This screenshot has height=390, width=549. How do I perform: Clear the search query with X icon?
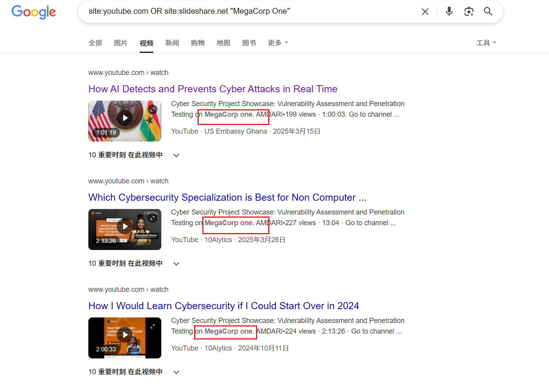tap(425, 12)
